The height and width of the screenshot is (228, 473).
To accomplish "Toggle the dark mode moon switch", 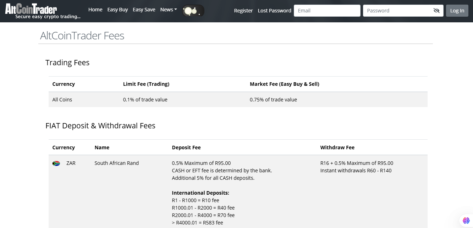I will [193, 11].
